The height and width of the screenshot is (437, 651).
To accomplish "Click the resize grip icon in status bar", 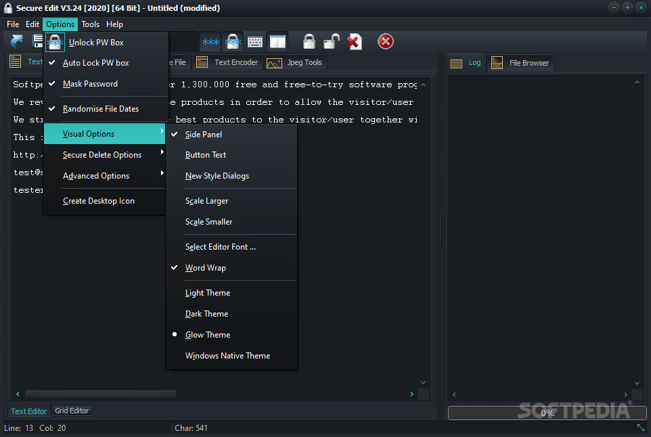I will tap(641, 427).
